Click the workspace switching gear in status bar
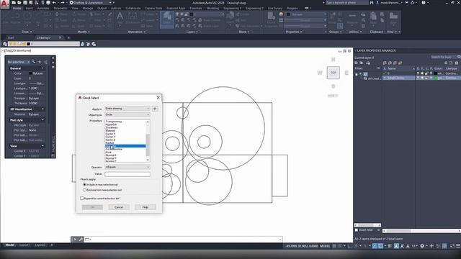461x259 pixels. pyautogui.click(x=422, y=246)
